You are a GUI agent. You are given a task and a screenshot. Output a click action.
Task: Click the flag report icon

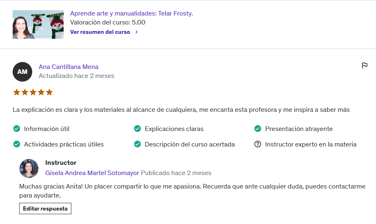click(x=365, y=65)
